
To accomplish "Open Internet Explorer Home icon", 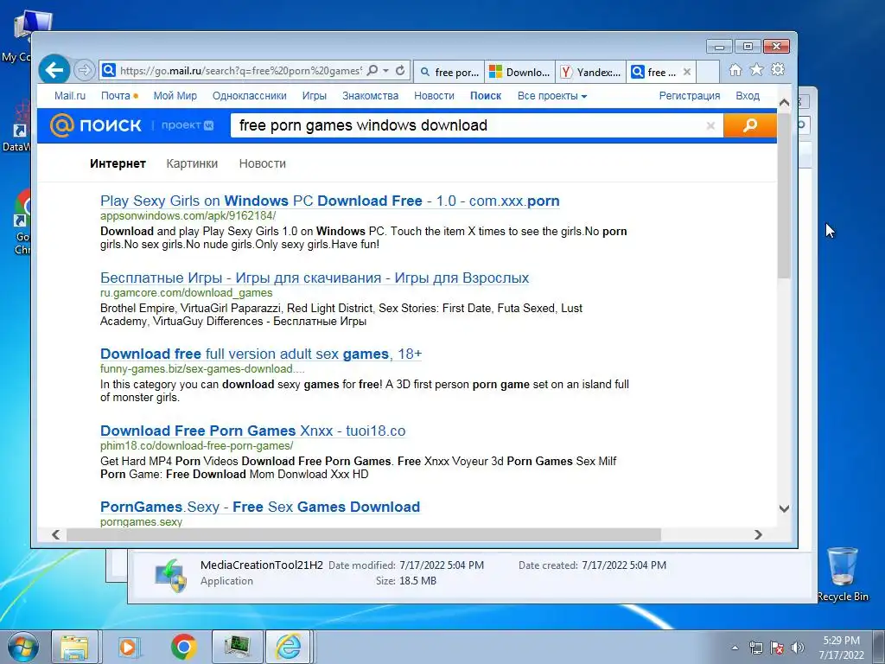I will click(735, 70).
